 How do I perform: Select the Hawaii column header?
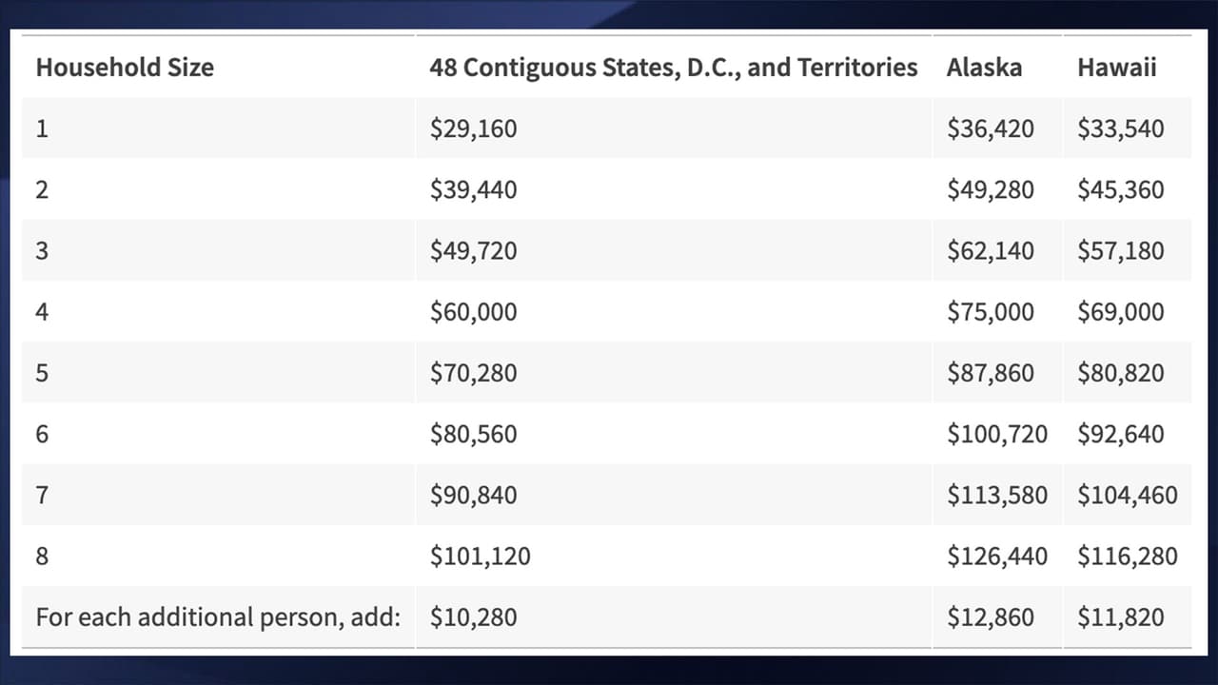[1116, 68]
